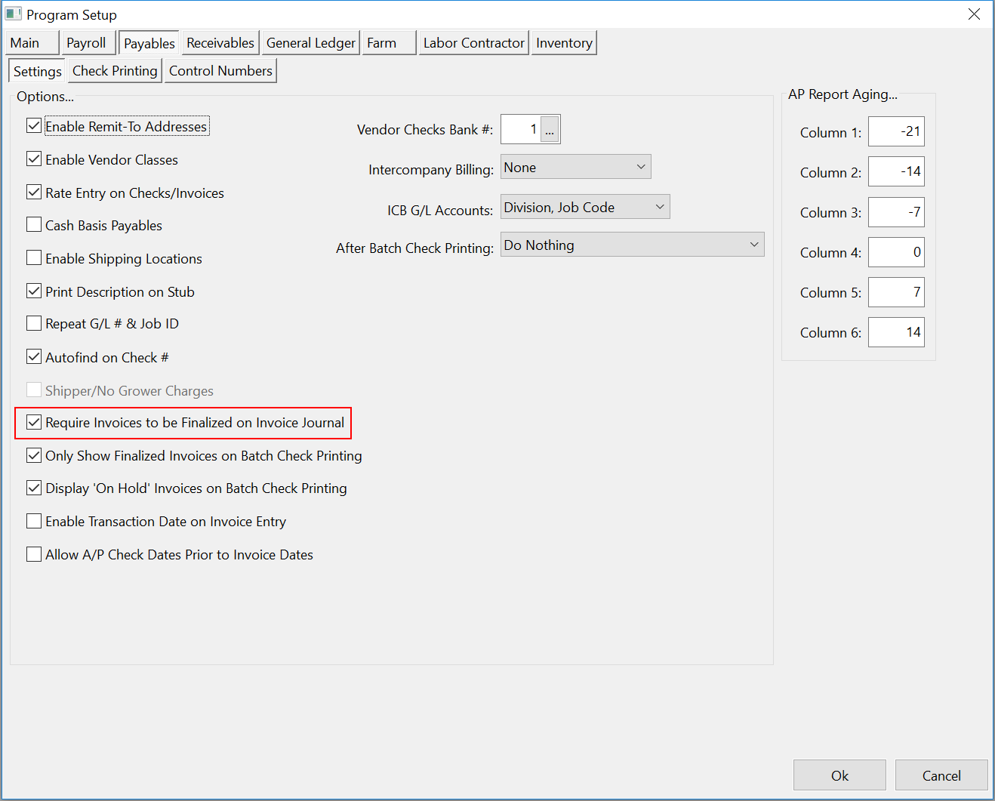The height and width of the screenshot is (801, 995).
Task: Edit AP Aging Column 6 value
Action: (x=896, y=332)
